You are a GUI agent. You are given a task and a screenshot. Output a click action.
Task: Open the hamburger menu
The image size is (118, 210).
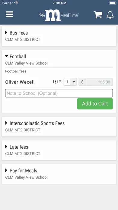9,14
